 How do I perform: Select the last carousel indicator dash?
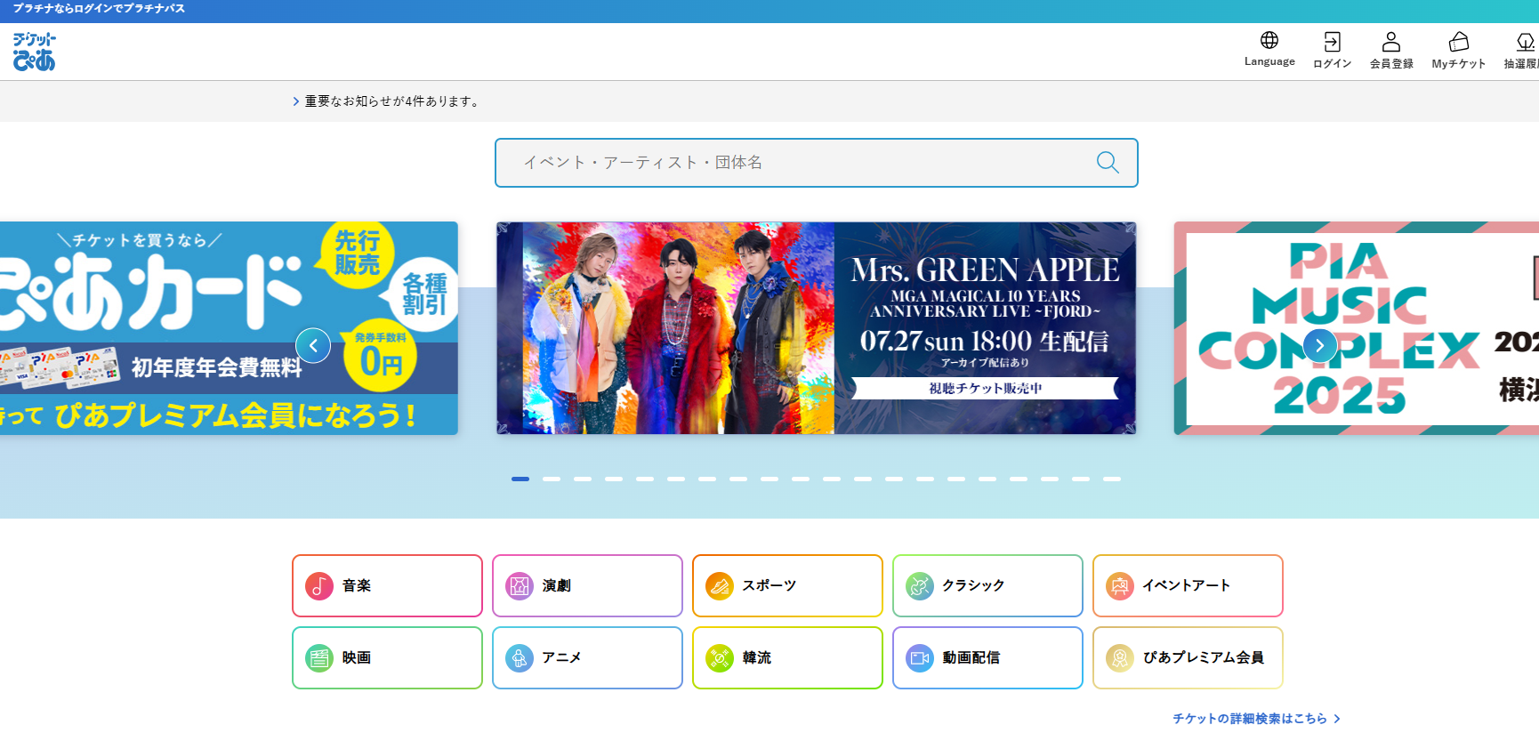(1112, 479)
